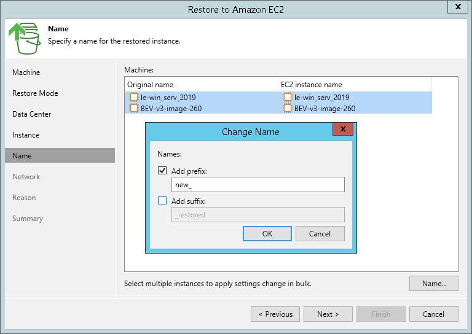Click the BEV-v3-image-260 original name instance icon

pos(133,108)
